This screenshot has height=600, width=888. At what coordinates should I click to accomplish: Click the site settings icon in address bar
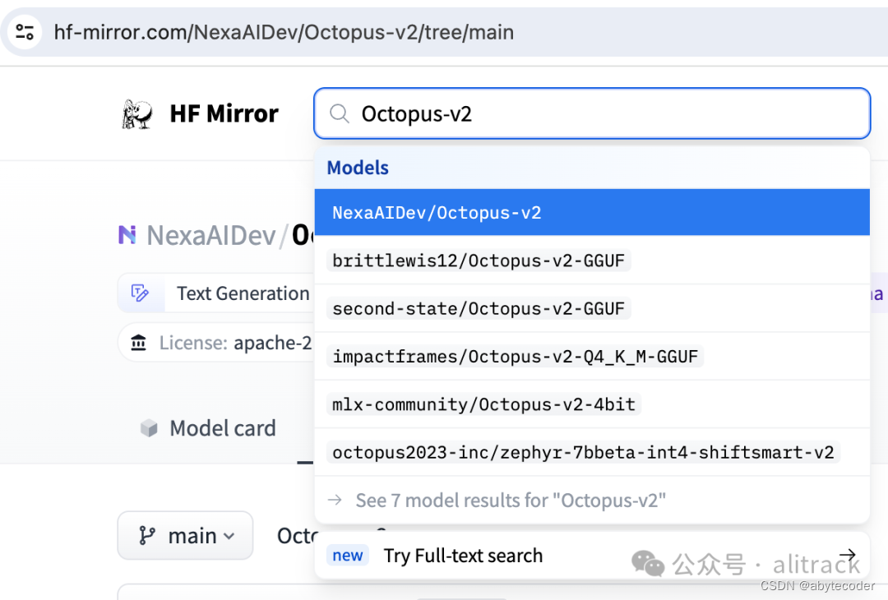pyautogui.click(x=25, y=32)
